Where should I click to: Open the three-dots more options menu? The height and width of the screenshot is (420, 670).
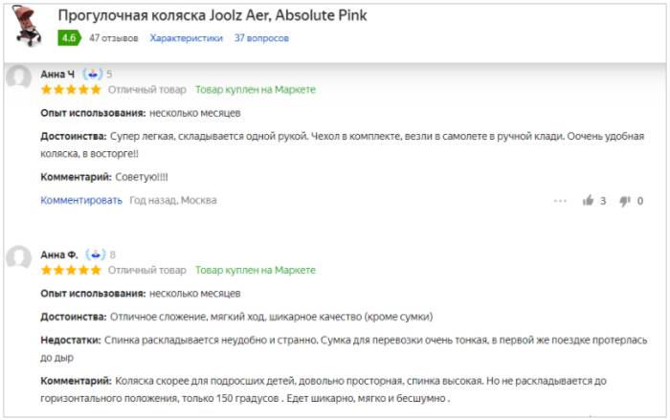pos(561,201)
